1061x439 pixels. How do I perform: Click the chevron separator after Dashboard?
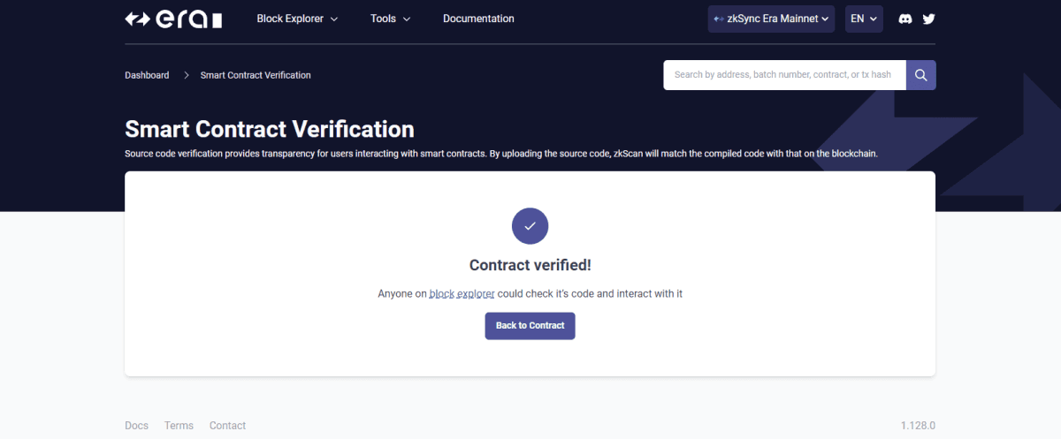187,75
